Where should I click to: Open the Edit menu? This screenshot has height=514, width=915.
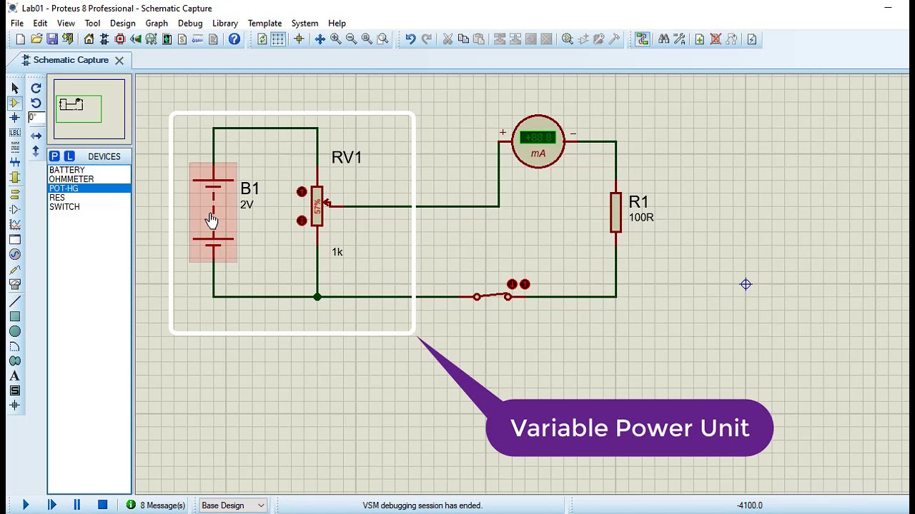40,23
